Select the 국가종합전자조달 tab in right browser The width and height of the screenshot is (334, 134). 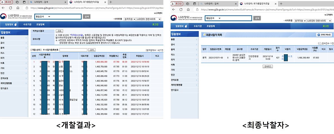[258, 3]
